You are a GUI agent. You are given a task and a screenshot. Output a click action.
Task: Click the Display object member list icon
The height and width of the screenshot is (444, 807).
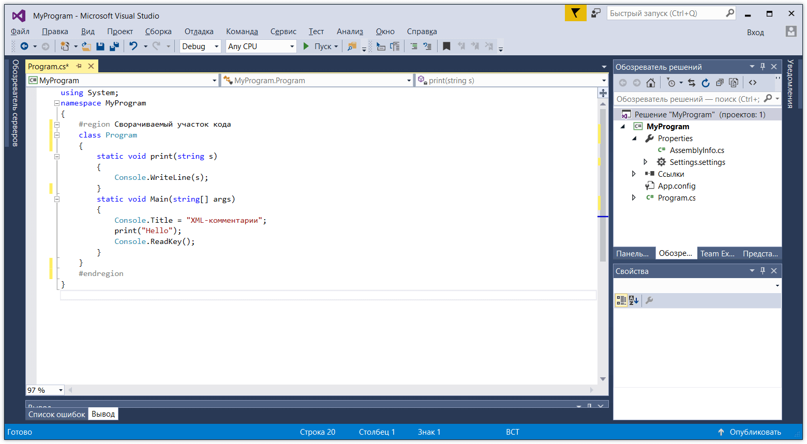[381, 47]
